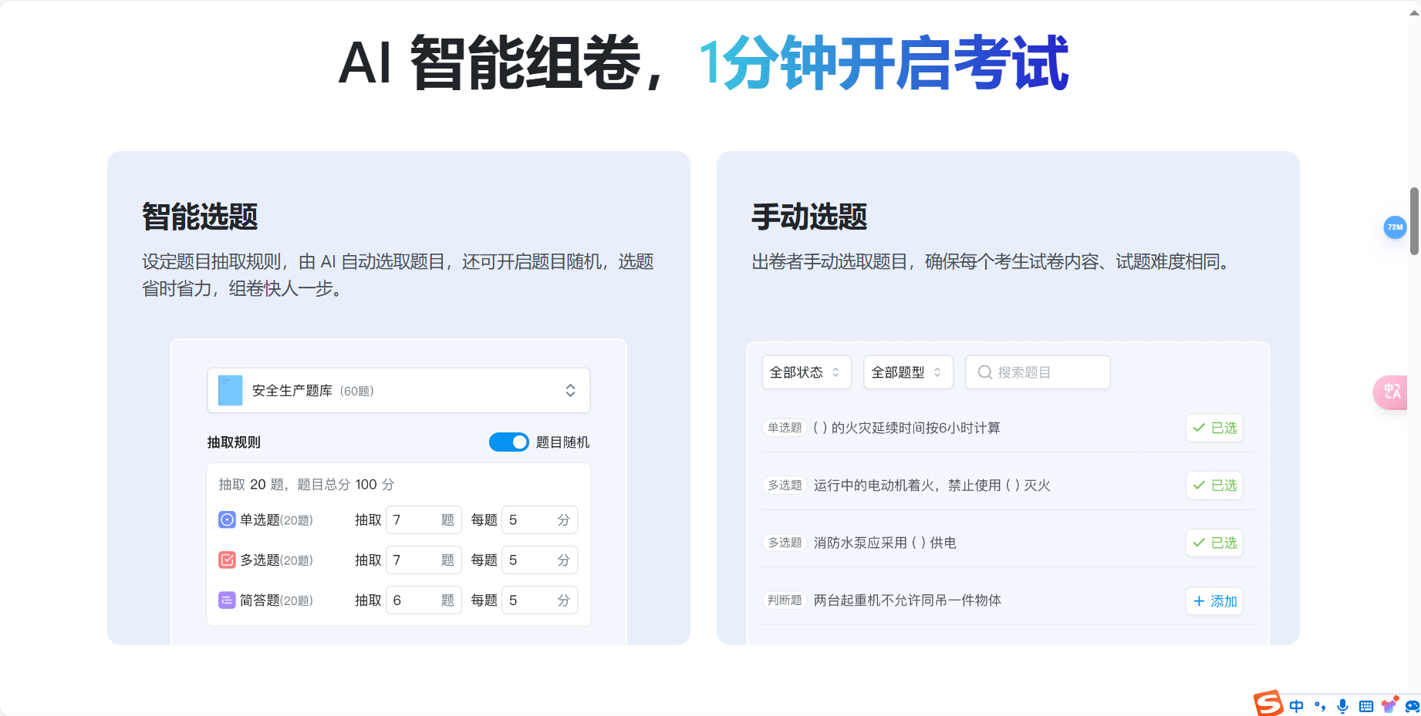Select the purple 简答题 list icon

tap(226, 600)
